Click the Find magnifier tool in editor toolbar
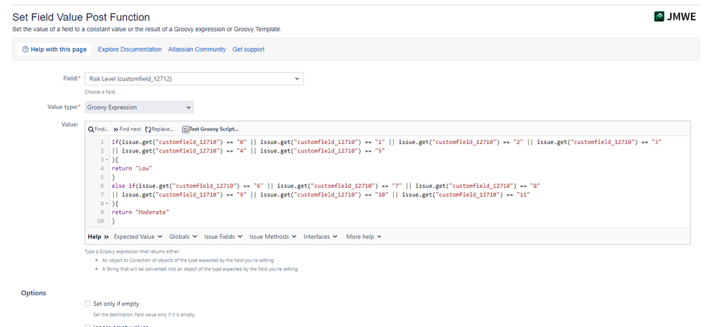This screenshot has width=705, height=327. pyautogui.click(x=98, y=129)
